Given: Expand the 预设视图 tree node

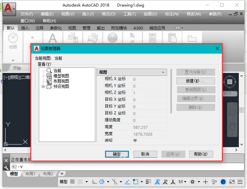Looking at the screenshot, I should [x=43, y=86].
